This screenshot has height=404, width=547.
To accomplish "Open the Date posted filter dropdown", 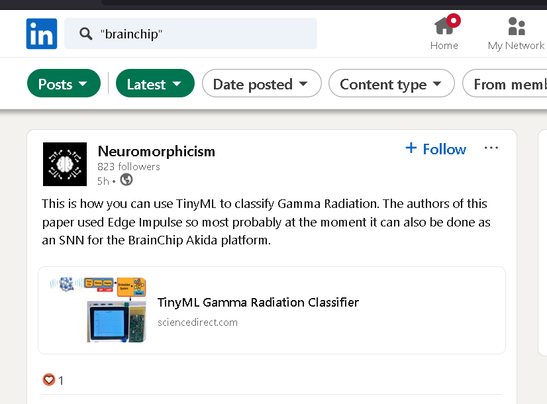I will click(x=262, y=83).
